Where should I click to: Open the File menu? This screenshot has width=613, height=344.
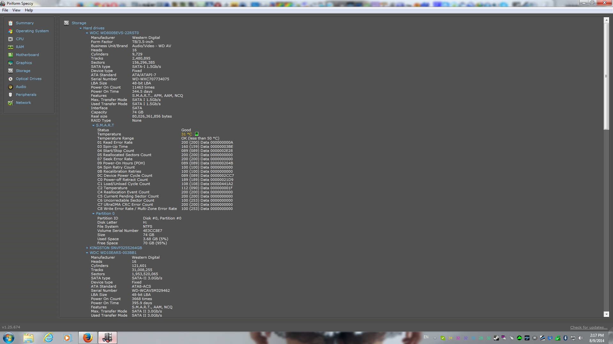(5, 10)
